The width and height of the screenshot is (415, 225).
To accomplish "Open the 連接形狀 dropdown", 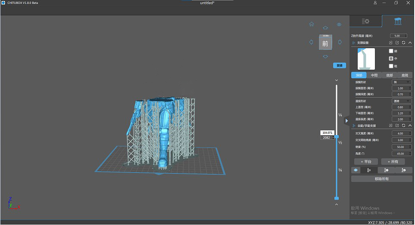I will (x=402, y=101).
